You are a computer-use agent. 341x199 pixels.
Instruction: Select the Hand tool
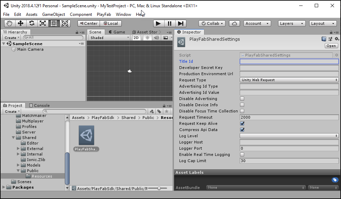tap(9, 23)
